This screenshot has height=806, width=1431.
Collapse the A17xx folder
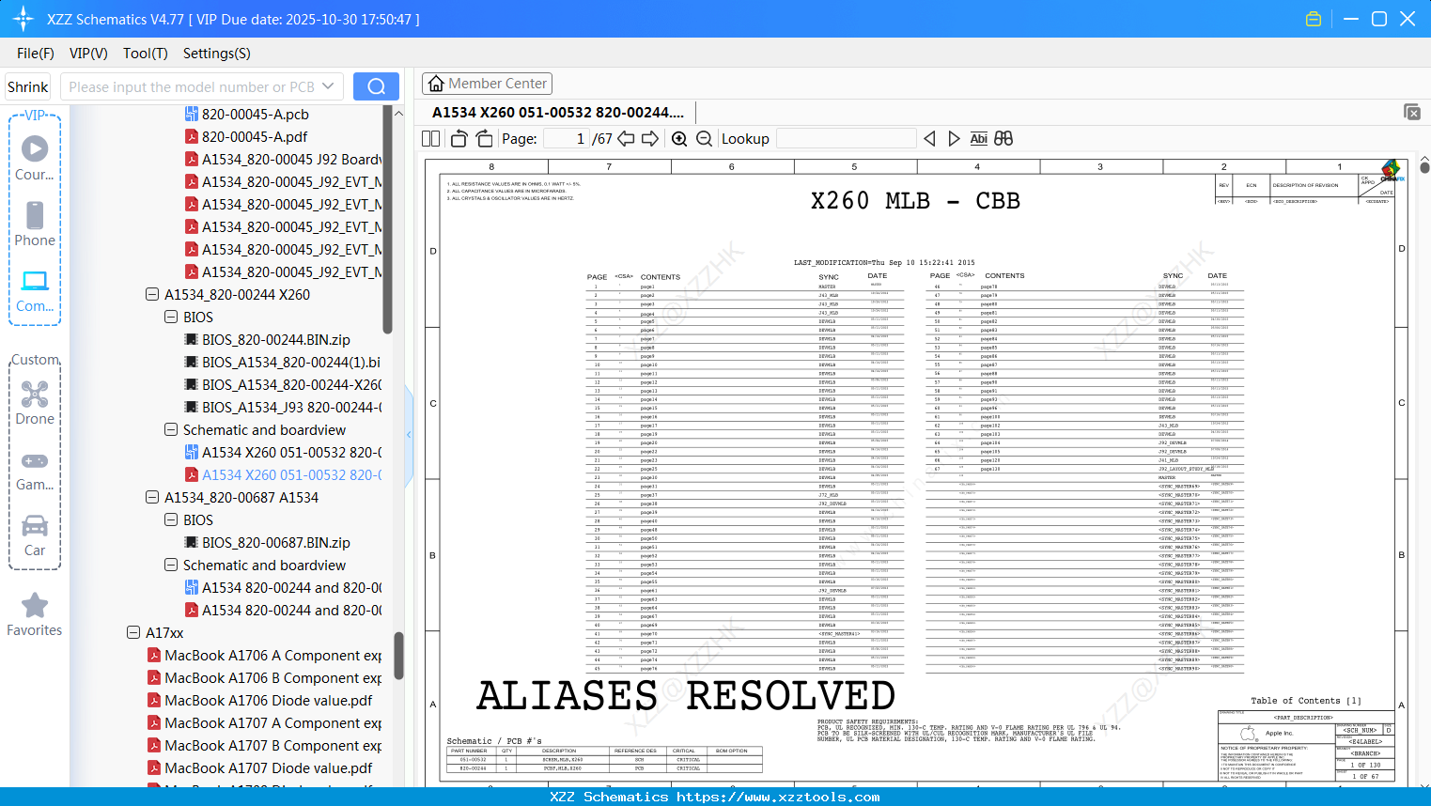pyautogui.click(x=133, y=633)
